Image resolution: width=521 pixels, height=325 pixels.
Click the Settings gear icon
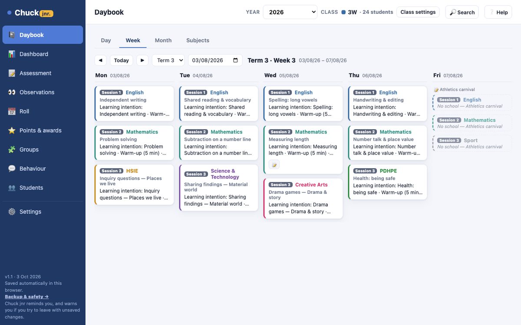coord(12,211)
